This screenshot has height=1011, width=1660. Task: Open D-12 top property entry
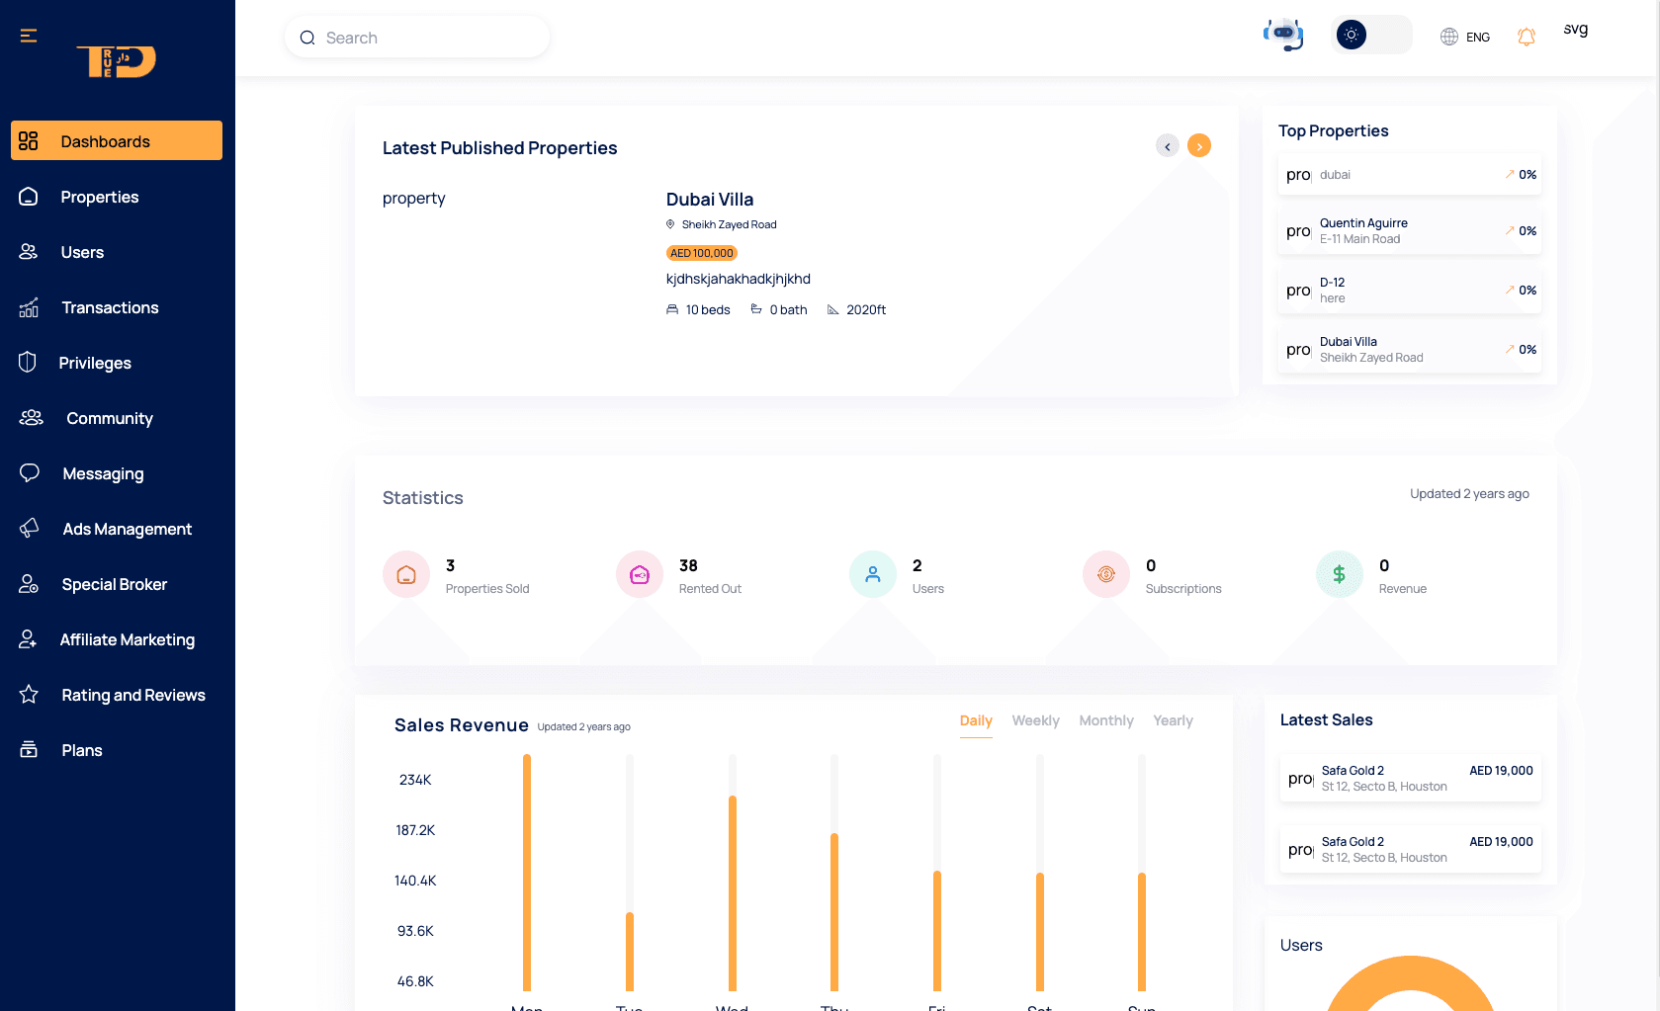pyautogui.click(x=1410, y=290)
